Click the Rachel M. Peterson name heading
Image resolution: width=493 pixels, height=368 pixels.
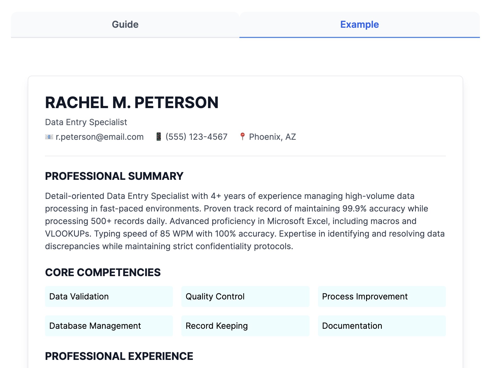point(132,102)
